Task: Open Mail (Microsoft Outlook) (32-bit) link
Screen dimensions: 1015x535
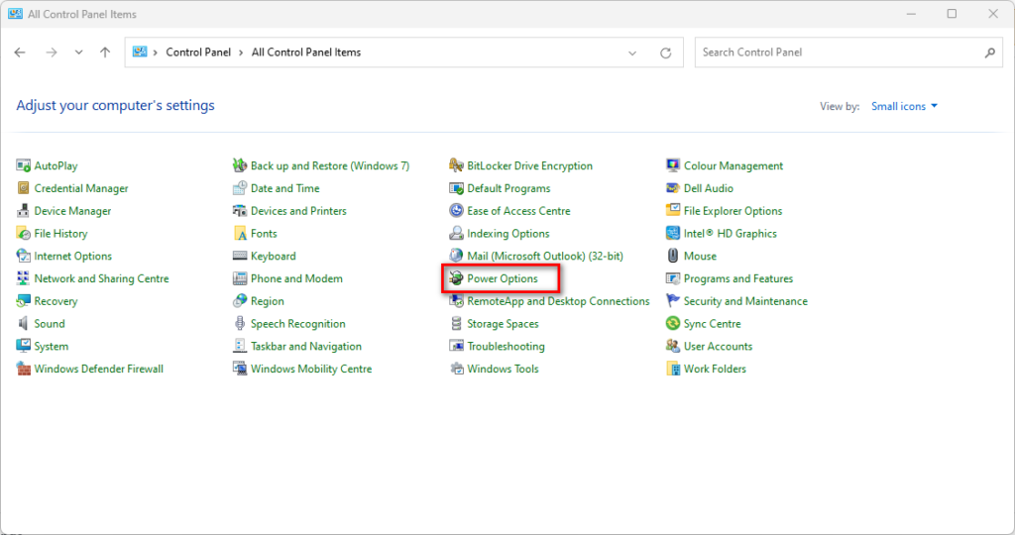Action: [545, 257]
